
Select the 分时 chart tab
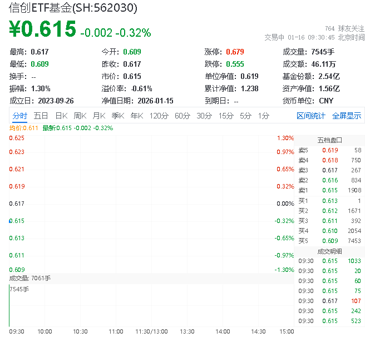(19, 116)
